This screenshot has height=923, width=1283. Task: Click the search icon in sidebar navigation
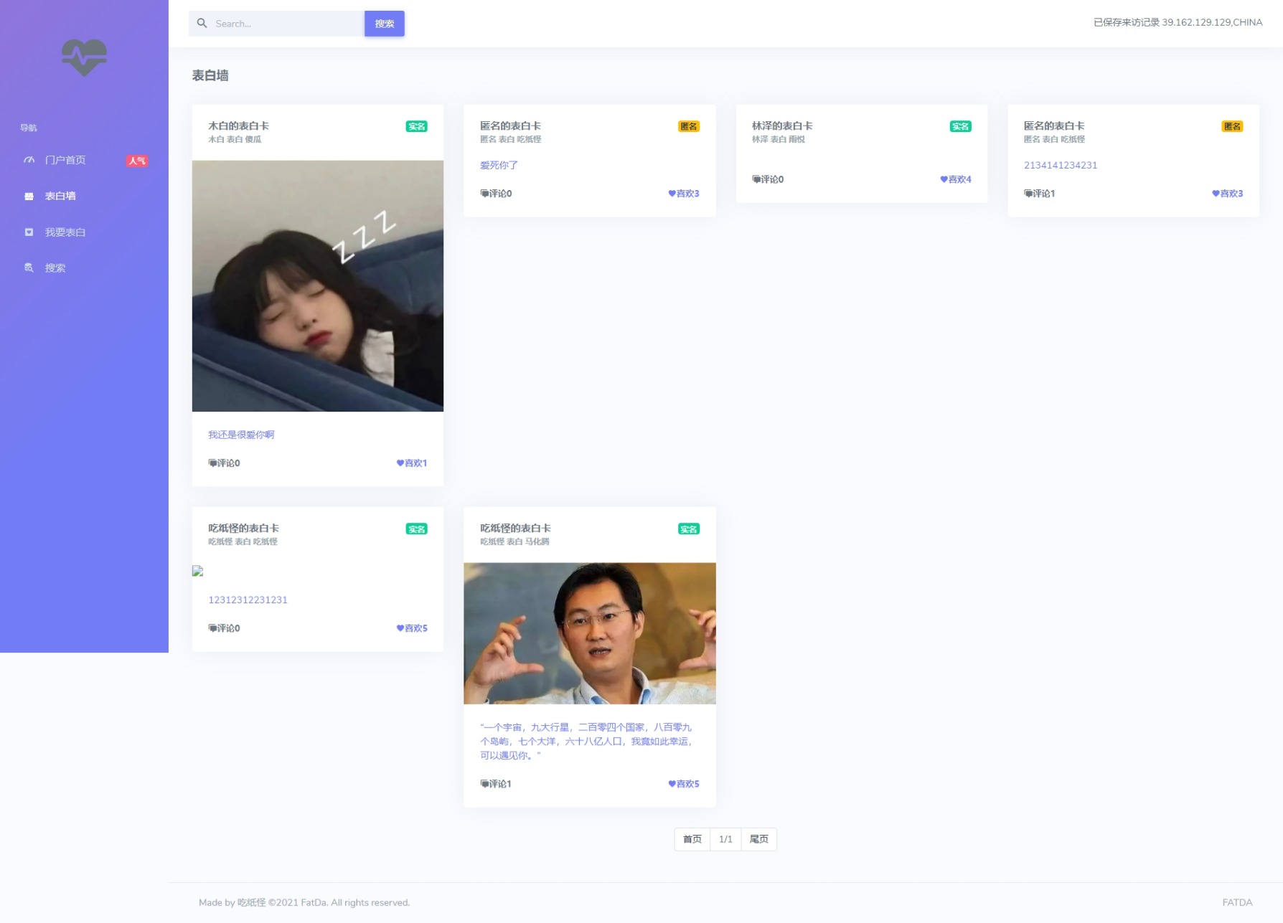29,268
